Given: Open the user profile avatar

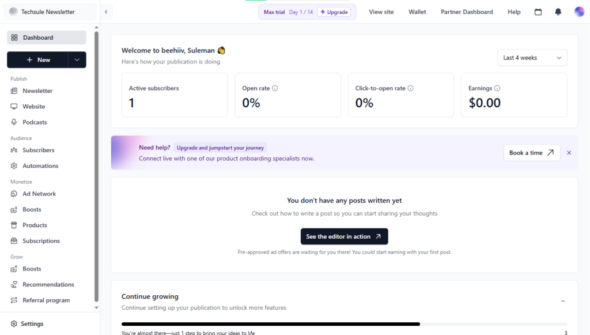Looking at the screenshot, I should 579,12.
